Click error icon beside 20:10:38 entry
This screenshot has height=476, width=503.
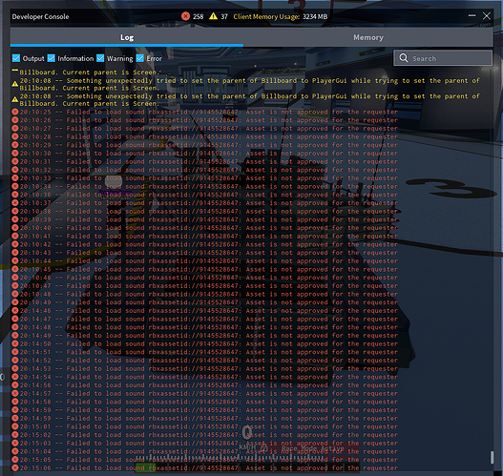14,211
